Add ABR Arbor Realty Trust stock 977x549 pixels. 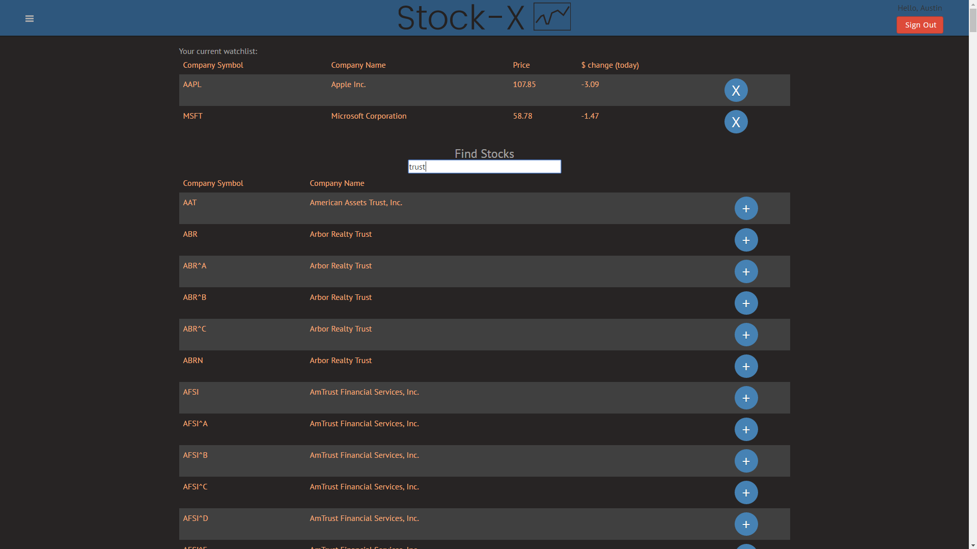click(746, 240)
